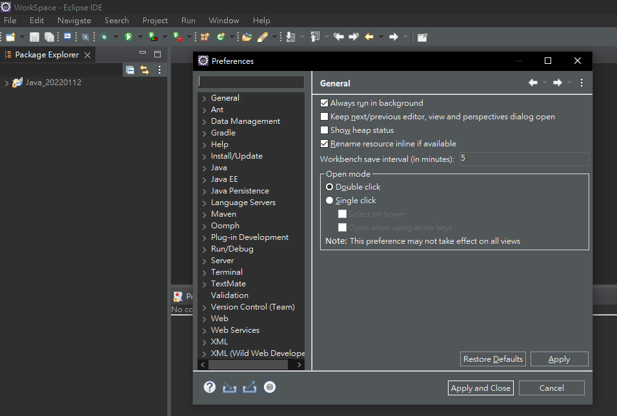
Task: Expand the Java_20220112 project
Action: 6,83
